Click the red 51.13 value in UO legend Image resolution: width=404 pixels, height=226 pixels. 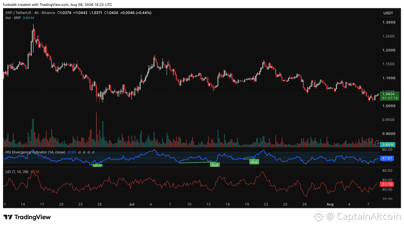35,172
